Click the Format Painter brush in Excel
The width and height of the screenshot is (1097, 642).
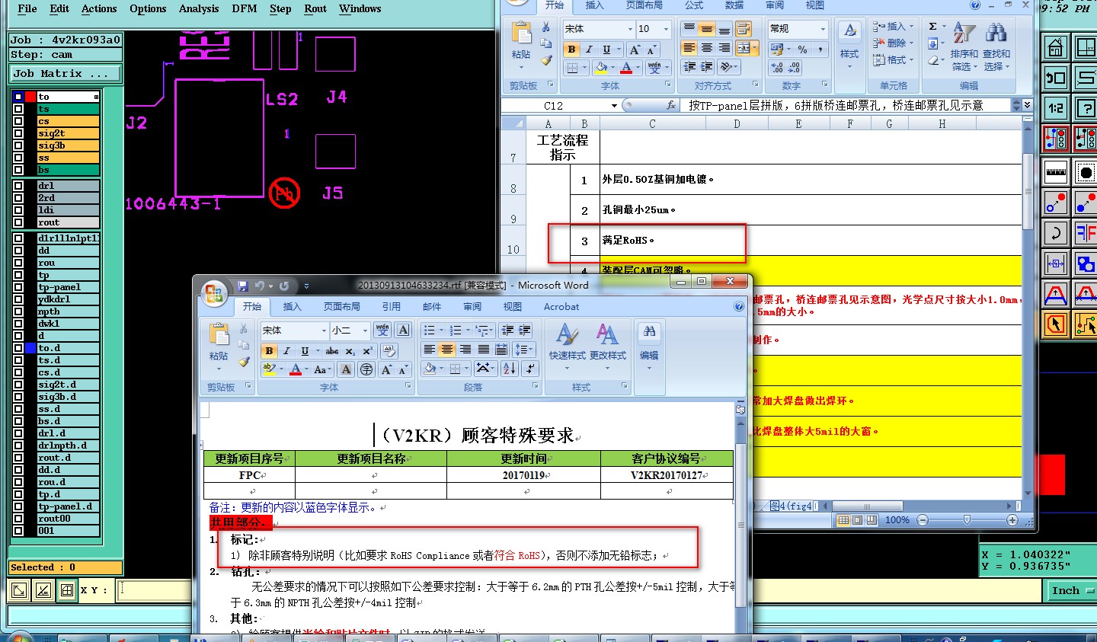546,60
